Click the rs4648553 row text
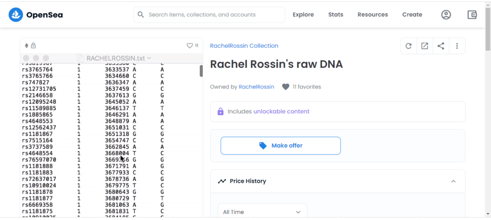The height and width of the screenshot is (220, 491). [x=37, y=121]
